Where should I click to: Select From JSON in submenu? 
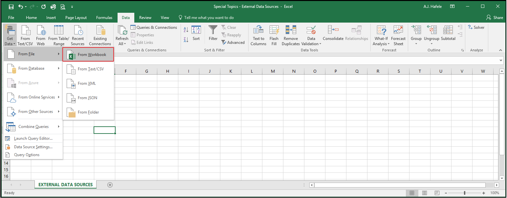tap(88, 98)
